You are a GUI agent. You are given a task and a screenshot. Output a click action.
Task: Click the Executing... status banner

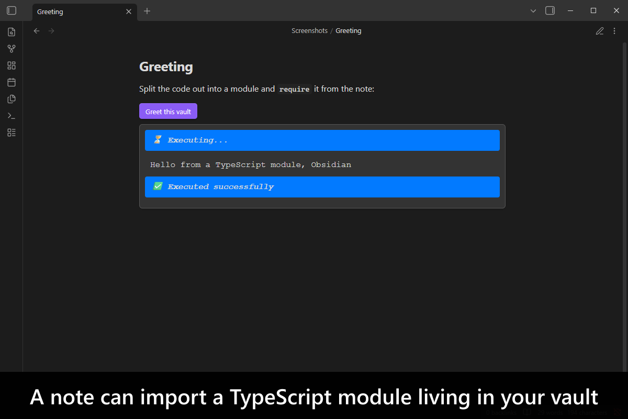[322, 140]
